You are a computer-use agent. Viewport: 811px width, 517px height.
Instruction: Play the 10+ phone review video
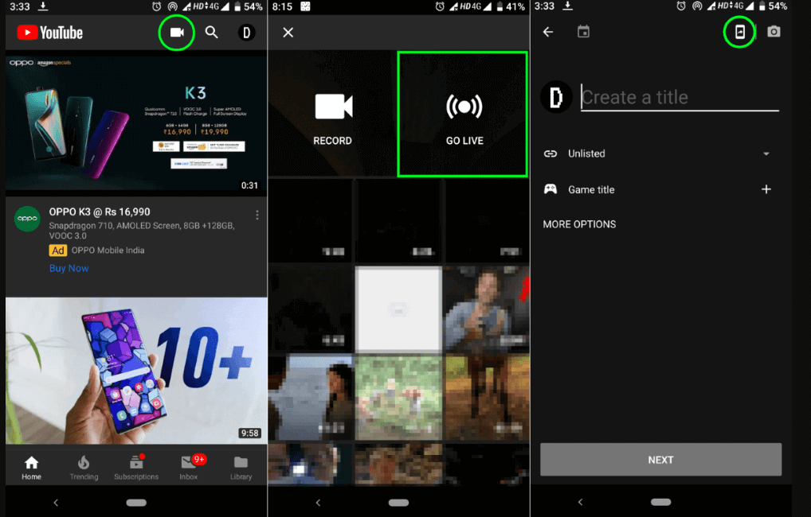click(x=135, y=371)
